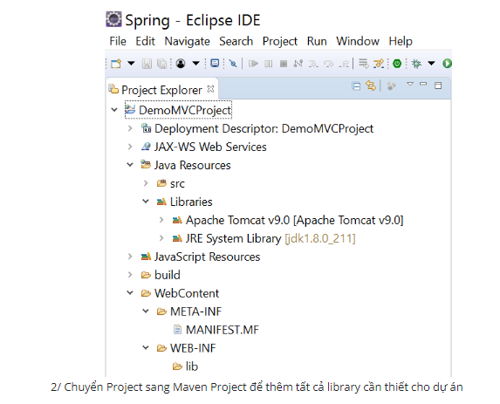Click the Save toolbar icon
Image resolution: width=500 pixels, height=404 pixels.
click(147, 64)
